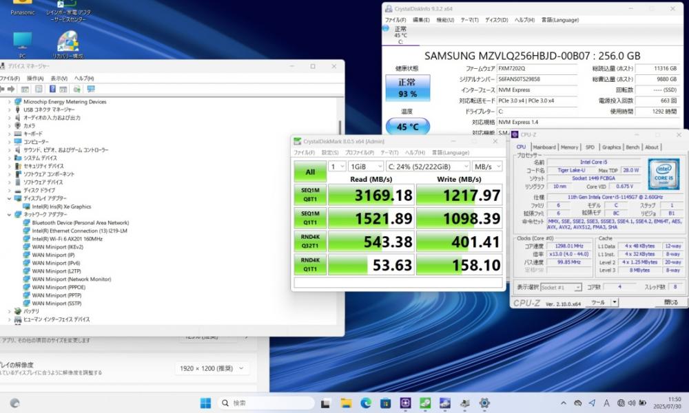Click the Microsoft Store icon on the taskbar
This screenshot has height=413, width=689.
[386, 403]
